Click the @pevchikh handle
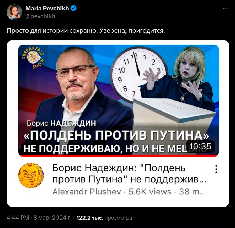The height and width of the screenshot is (228, 235). click(x=40, y=16)
